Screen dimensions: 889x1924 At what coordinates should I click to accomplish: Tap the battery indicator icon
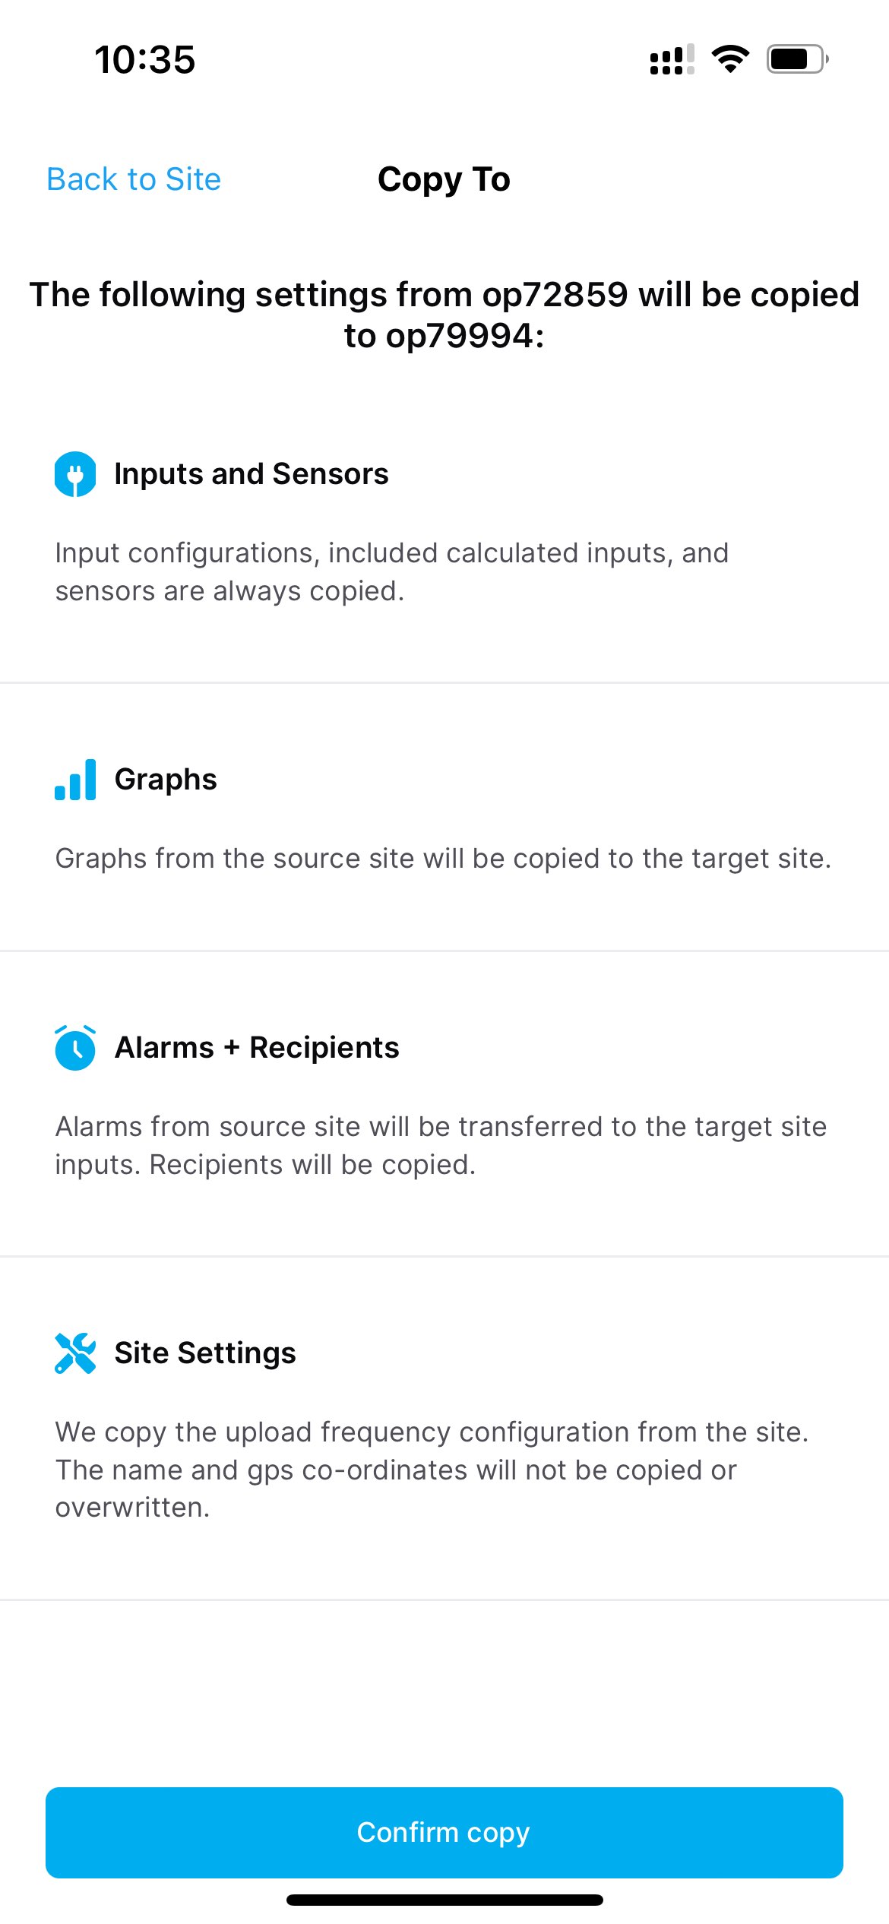pos(796,59)
